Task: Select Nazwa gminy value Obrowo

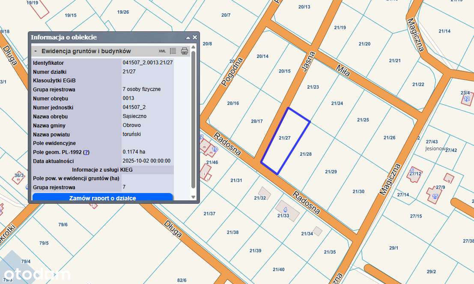Action: [x=131, y=125]
